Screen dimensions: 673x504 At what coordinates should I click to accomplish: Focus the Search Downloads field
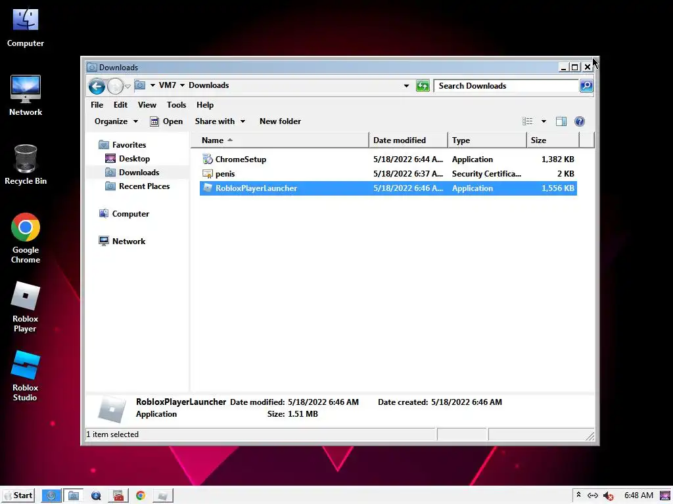pos(507,86)
